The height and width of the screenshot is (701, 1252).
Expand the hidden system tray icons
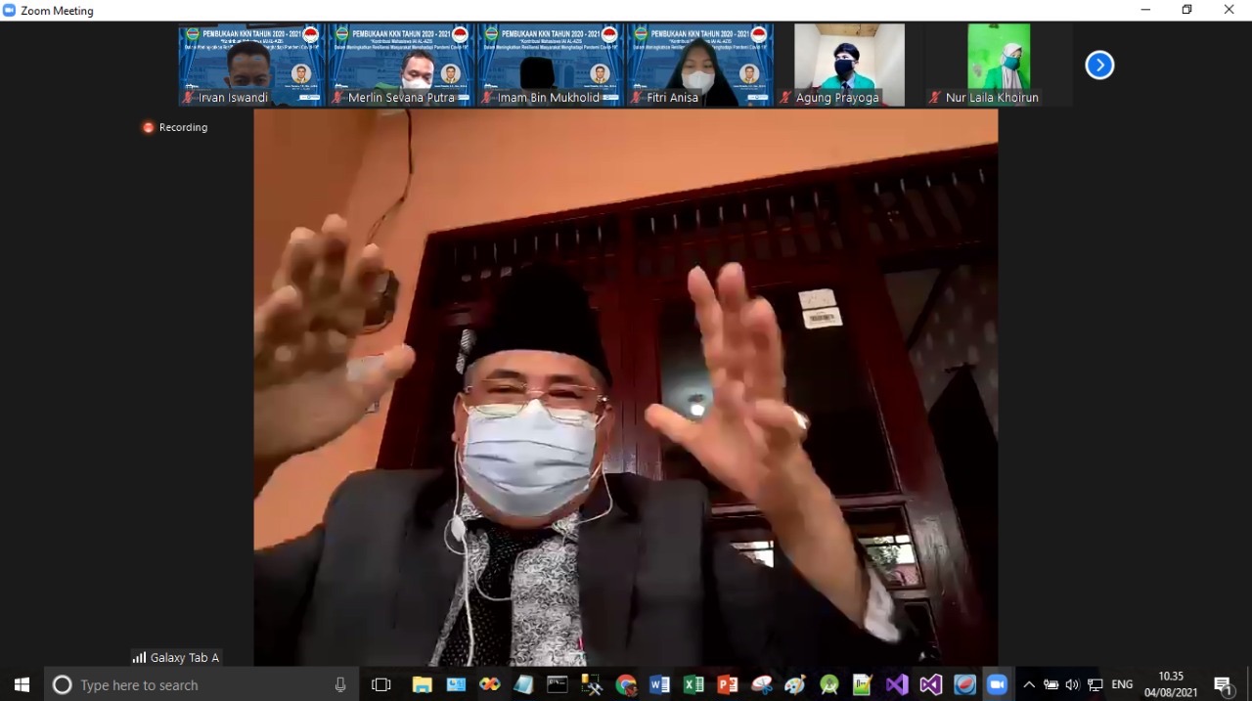(x=1029, y=684)
